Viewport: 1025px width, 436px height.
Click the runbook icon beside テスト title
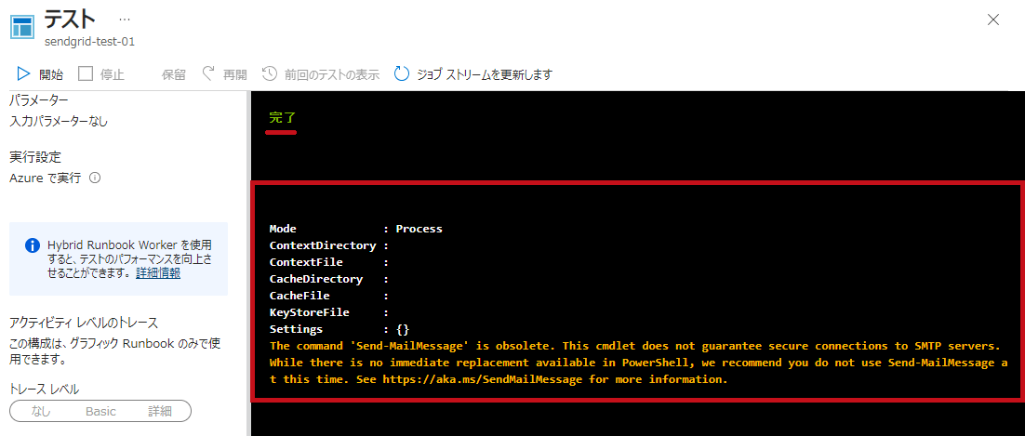tap(23, 26)
